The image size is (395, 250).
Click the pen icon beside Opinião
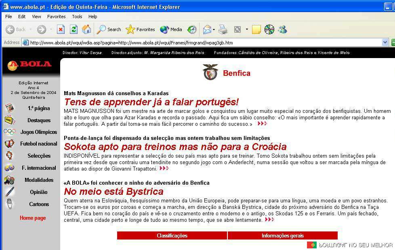[10, 192]
